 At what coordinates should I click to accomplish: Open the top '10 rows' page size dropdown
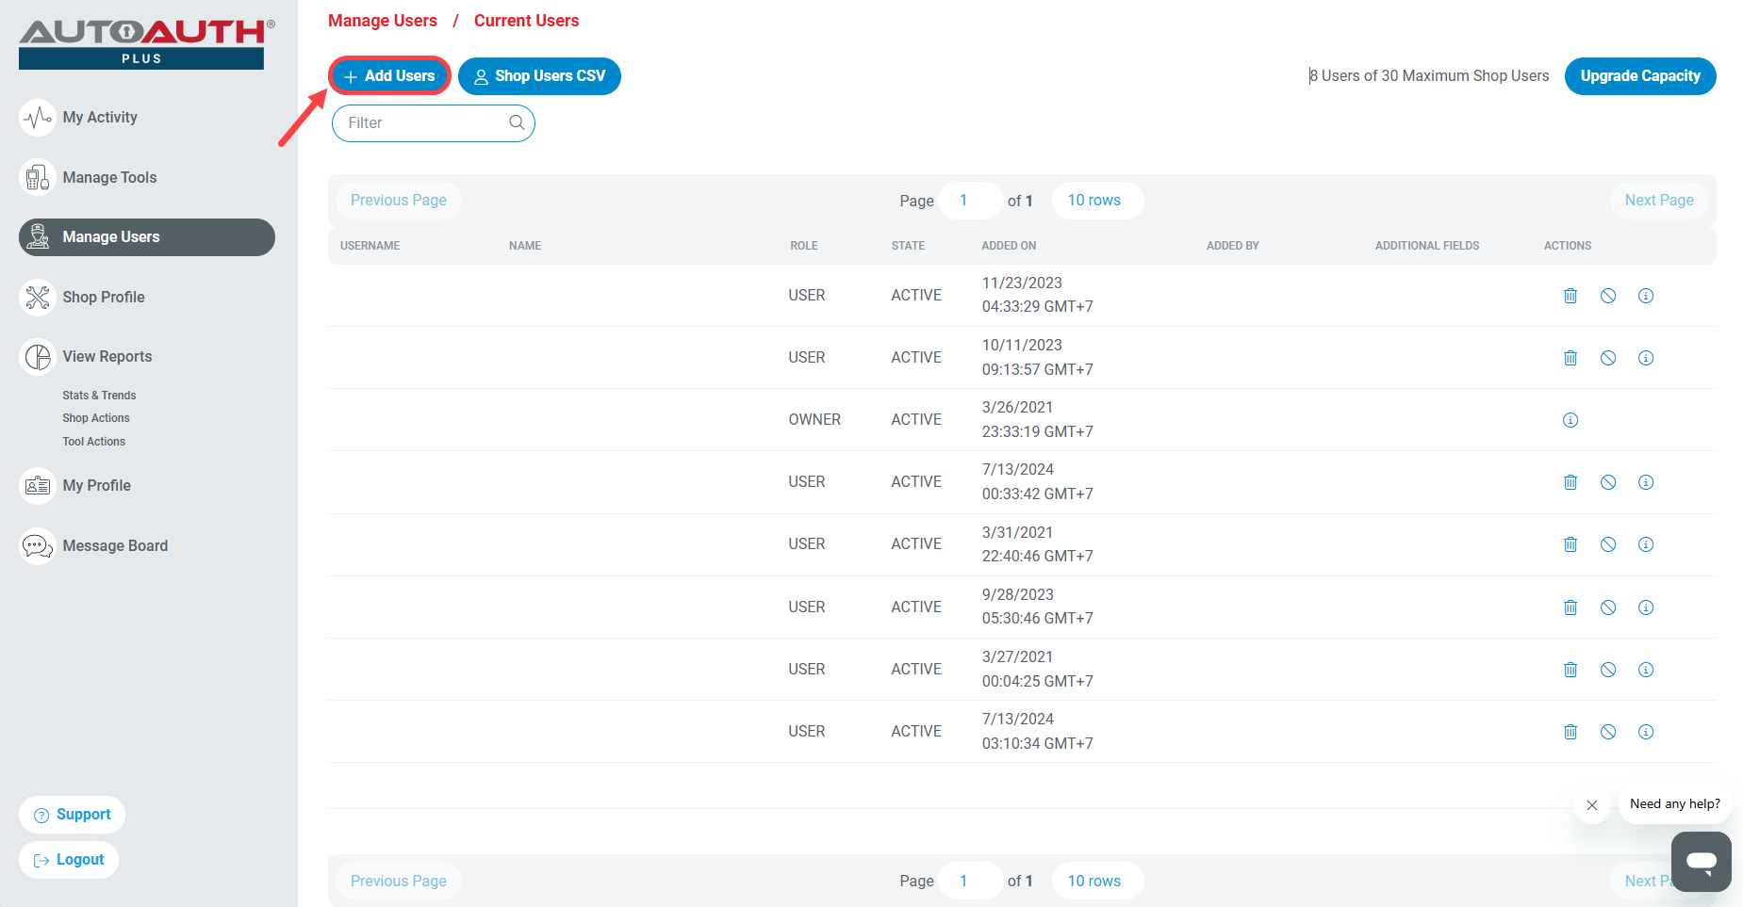click(x=1093, y=201)
